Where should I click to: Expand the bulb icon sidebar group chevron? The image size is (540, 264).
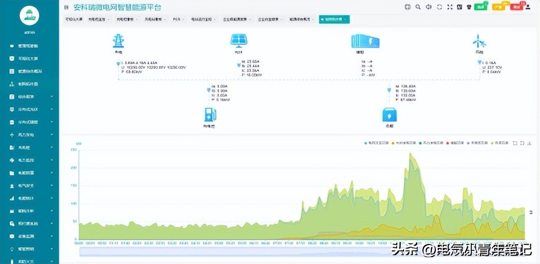point(52,249)
